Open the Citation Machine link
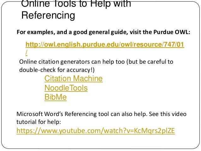Image resolution: width=201 pixels, height=151 pixels. coord(74,78)
